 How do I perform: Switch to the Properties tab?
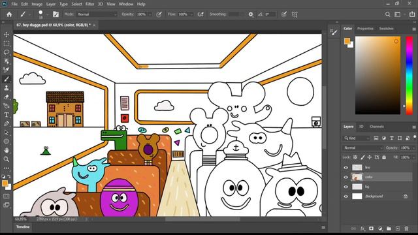pyautogui.click(x=365, y=29)
